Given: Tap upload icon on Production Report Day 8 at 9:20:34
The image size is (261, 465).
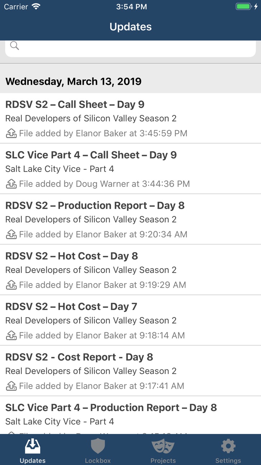Looking at the screenshot, I should [x=12, y=234].
